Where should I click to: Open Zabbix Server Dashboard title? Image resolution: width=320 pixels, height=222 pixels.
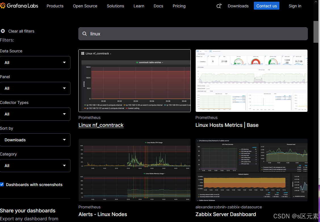tap(226, 214)
